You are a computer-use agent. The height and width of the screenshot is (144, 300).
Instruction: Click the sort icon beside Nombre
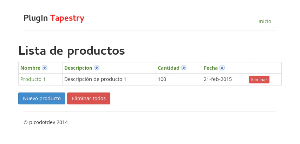point(45,68)
